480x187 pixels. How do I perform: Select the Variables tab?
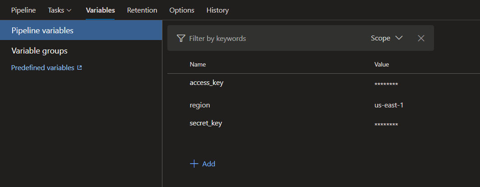(x=100, y=10)
